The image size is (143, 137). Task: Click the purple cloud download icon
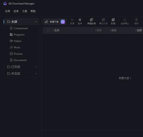point(63,22)
